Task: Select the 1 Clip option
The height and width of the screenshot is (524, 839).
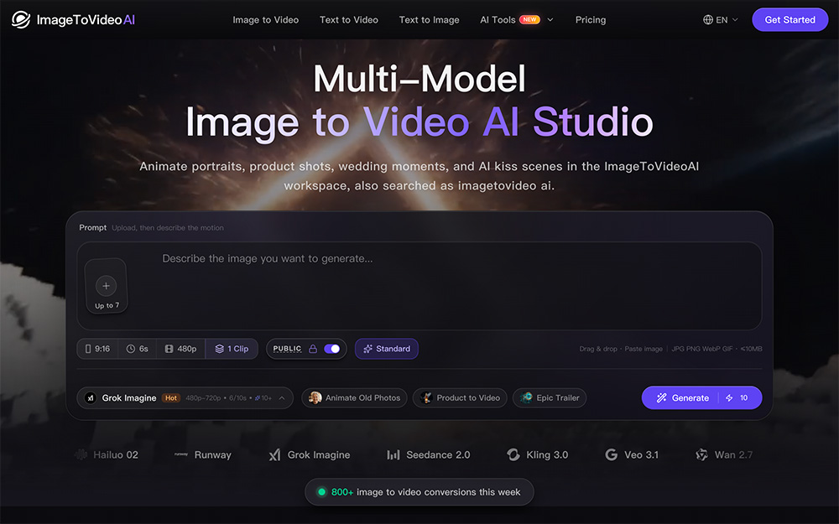Action: point(232,349)
